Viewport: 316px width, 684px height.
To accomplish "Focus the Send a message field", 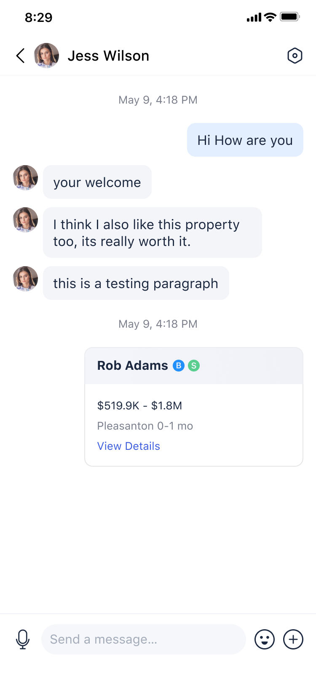I will pos(143,639).
